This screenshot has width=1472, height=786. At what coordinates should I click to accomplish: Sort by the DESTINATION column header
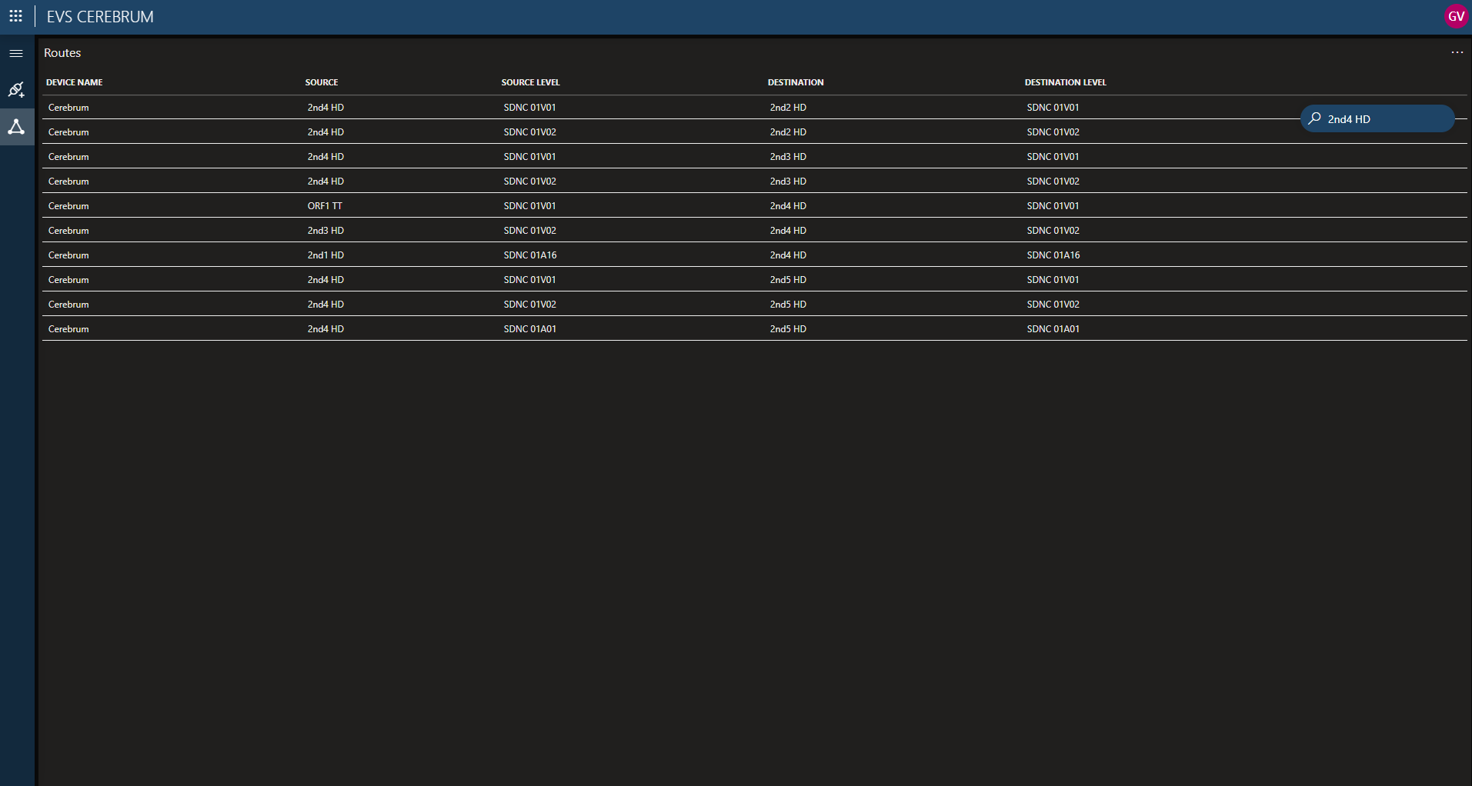coord(796,82)
